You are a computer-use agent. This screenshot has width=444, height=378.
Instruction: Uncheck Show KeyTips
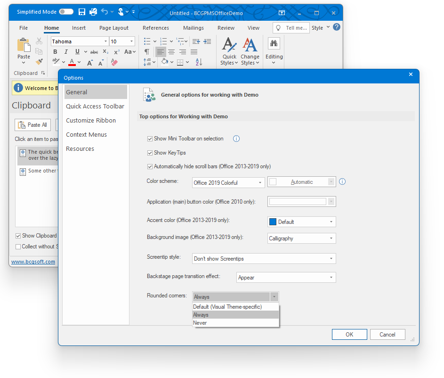pos(150,153)
